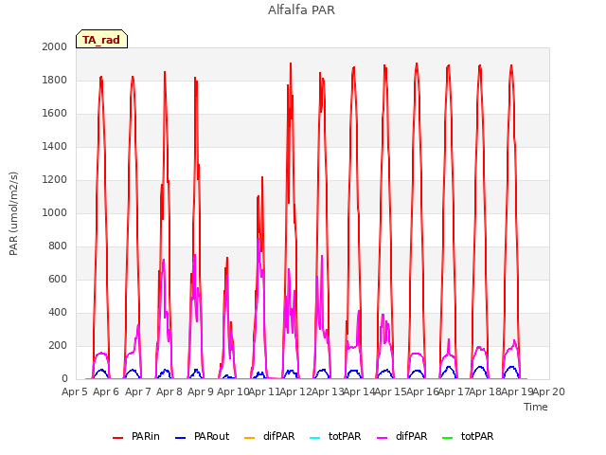
Task: Click the Alfalfa PAR chart title
Action: [x=301, y=9]
